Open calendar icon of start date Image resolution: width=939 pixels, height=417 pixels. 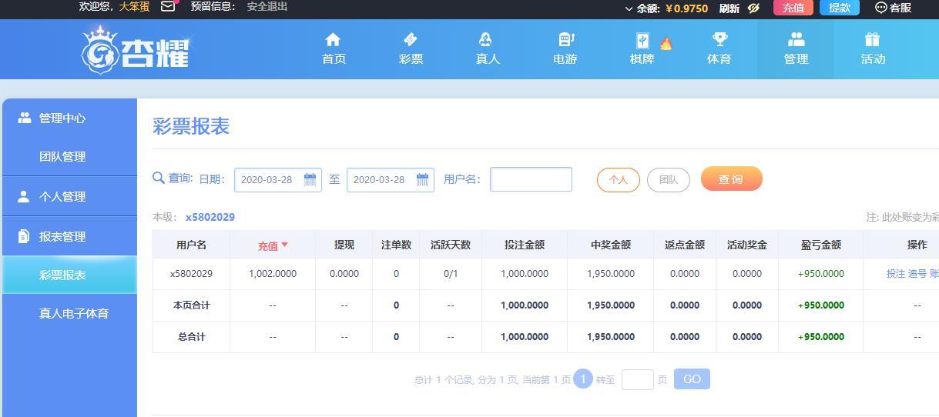click(x=310, y=179)
